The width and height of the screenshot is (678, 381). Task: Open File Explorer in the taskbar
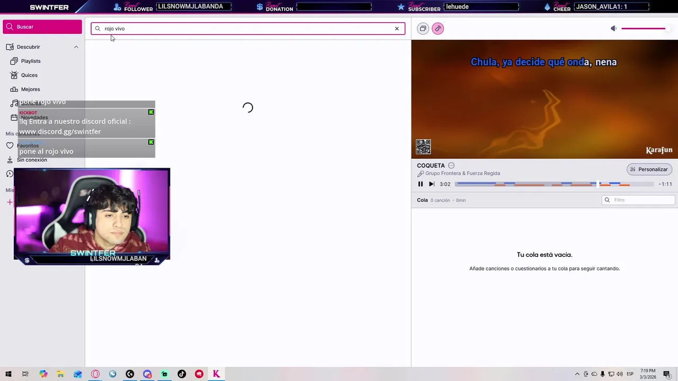pos(60,374)
